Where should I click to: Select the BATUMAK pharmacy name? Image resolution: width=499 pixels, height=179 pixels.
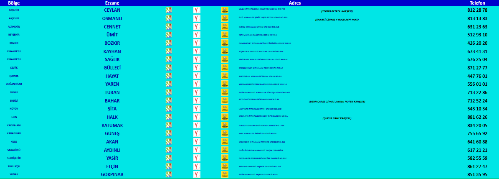pos(112,125)
